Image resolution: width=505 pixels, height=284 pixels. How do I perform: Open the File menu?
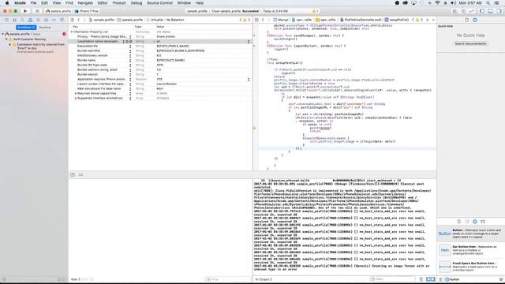33,3
